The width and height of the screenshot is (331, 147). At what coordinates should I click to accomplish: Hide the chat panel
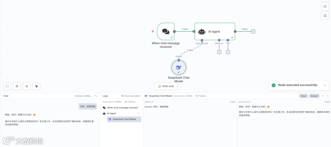point(166,86)
